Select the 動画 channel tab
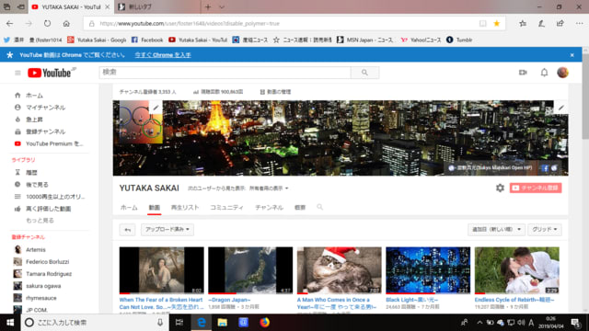 coord(155,208)
